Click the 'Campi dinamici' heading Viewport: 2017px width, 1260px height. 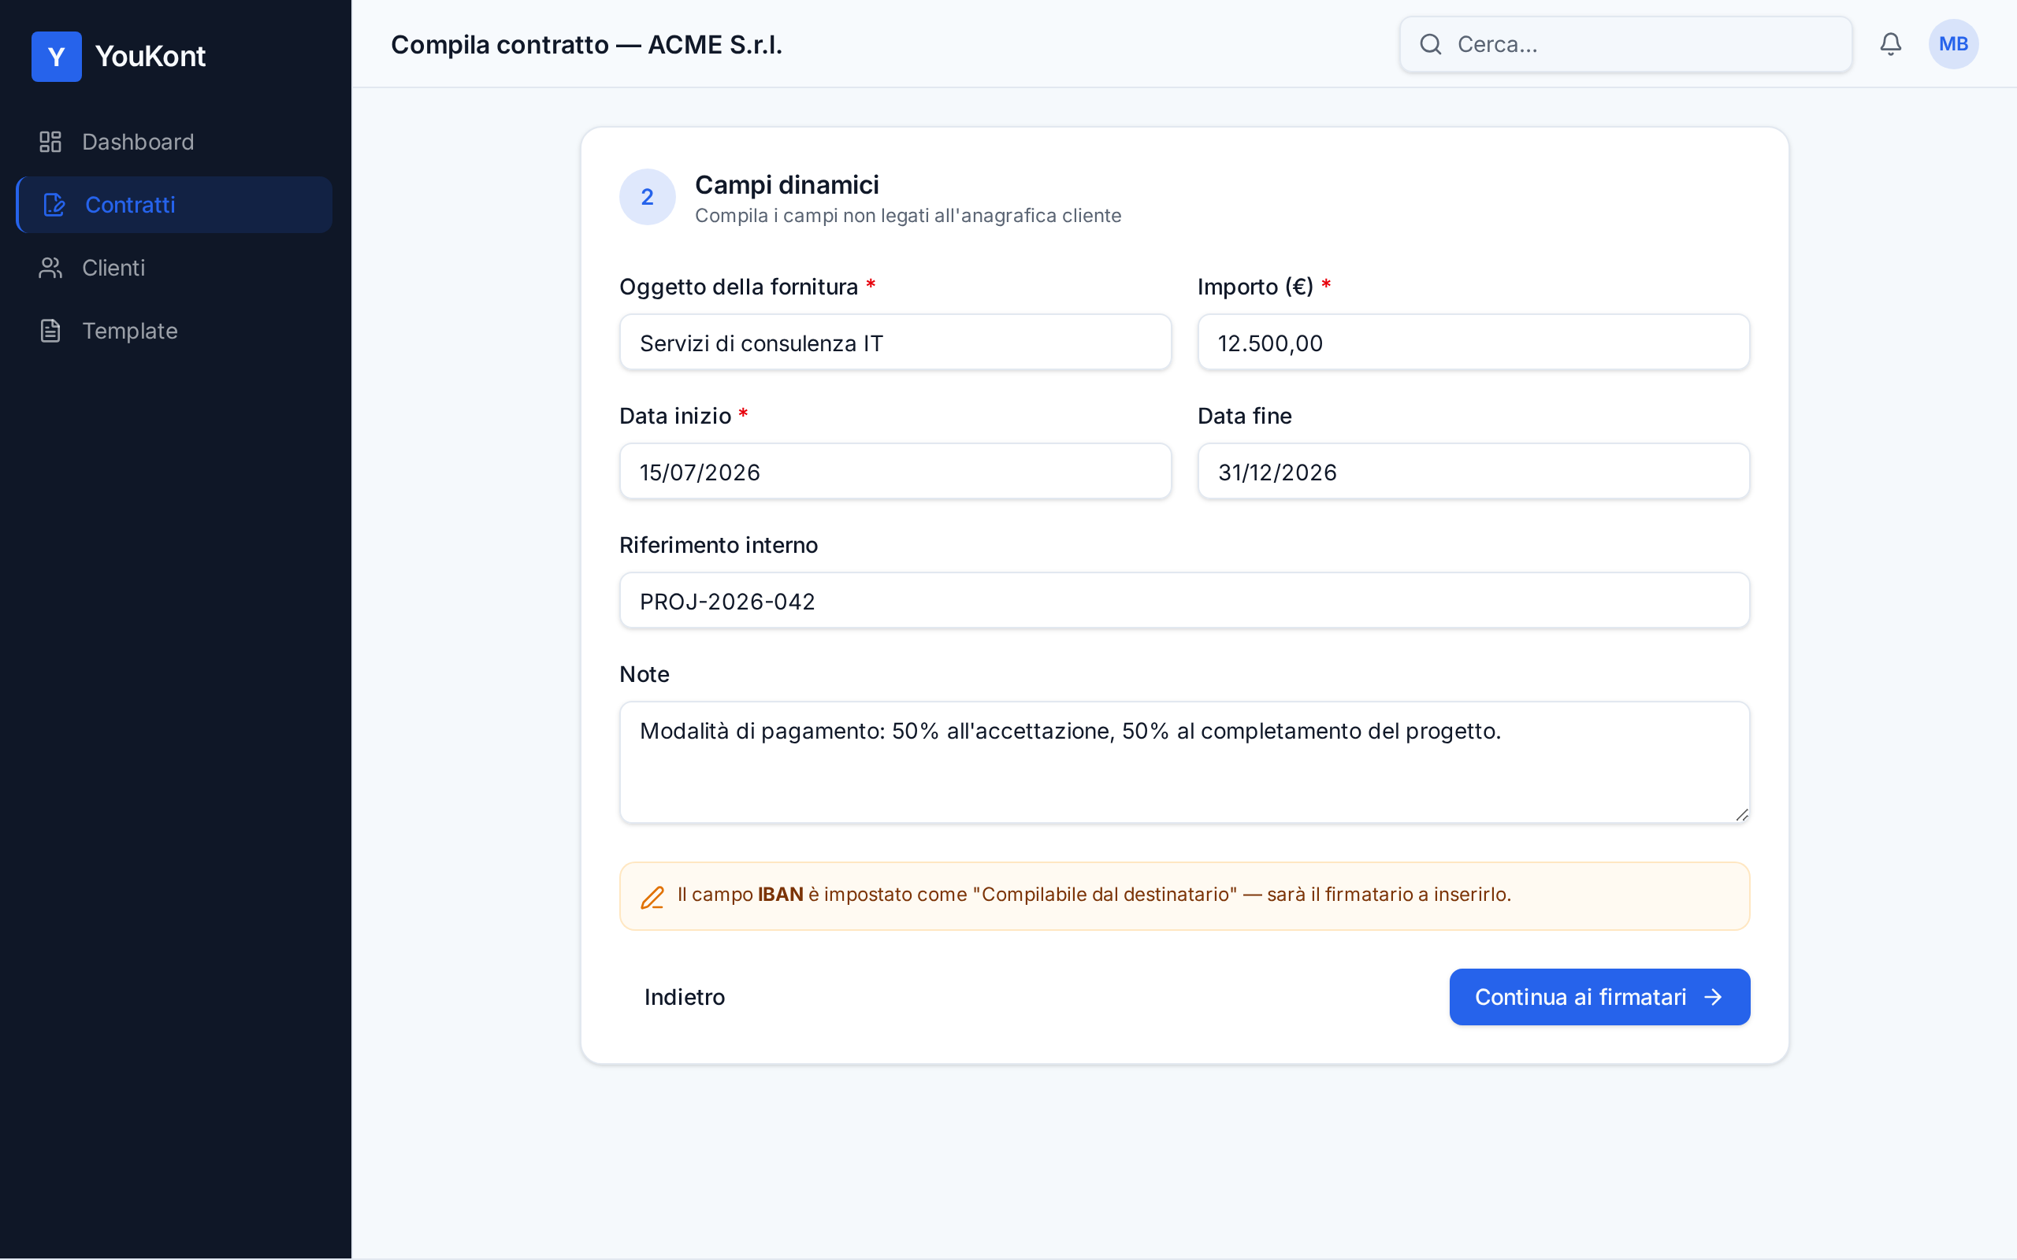coord(787,184)
